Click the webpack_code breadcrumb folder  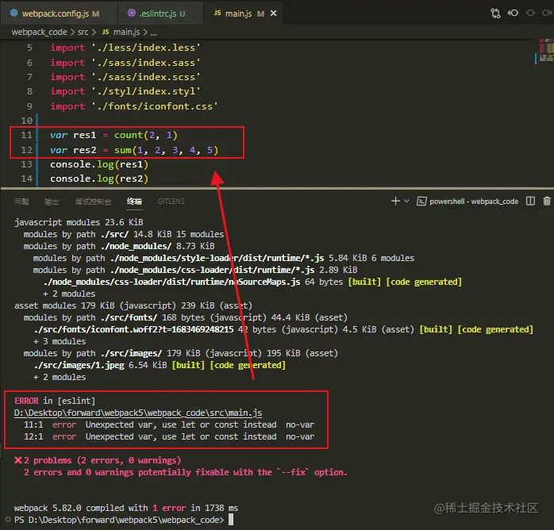click(39, 32)
